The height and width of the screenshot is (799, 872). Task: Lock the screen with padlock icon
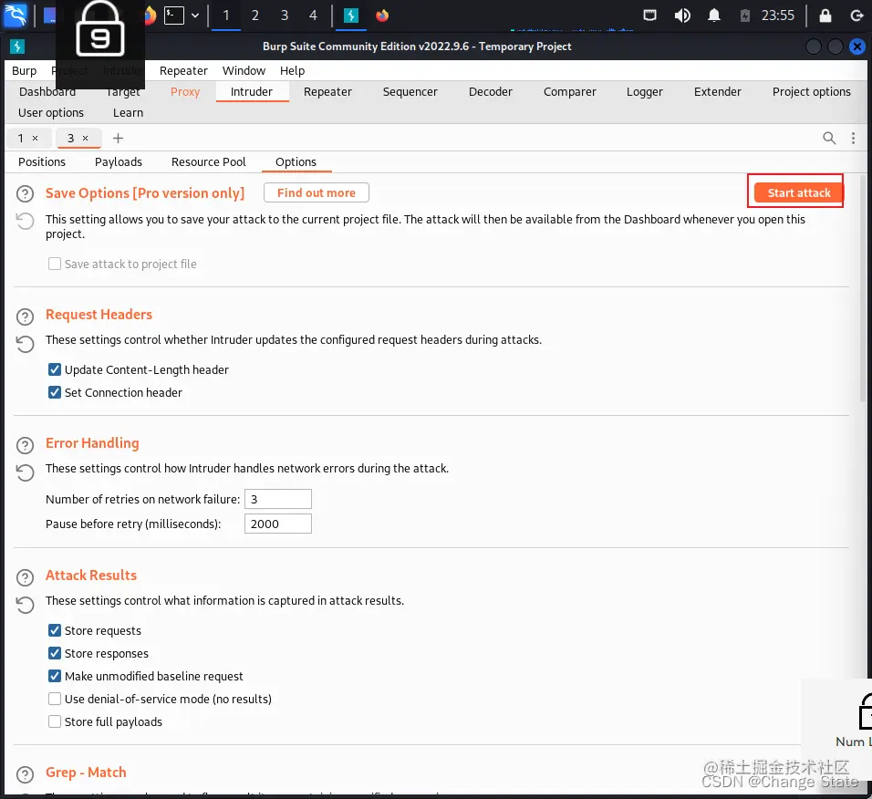point(825,15)
